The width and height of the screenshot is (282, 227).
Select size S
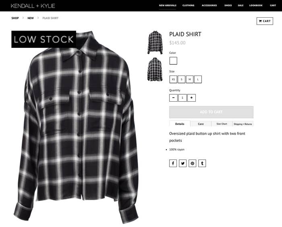[x=181, y=79]
